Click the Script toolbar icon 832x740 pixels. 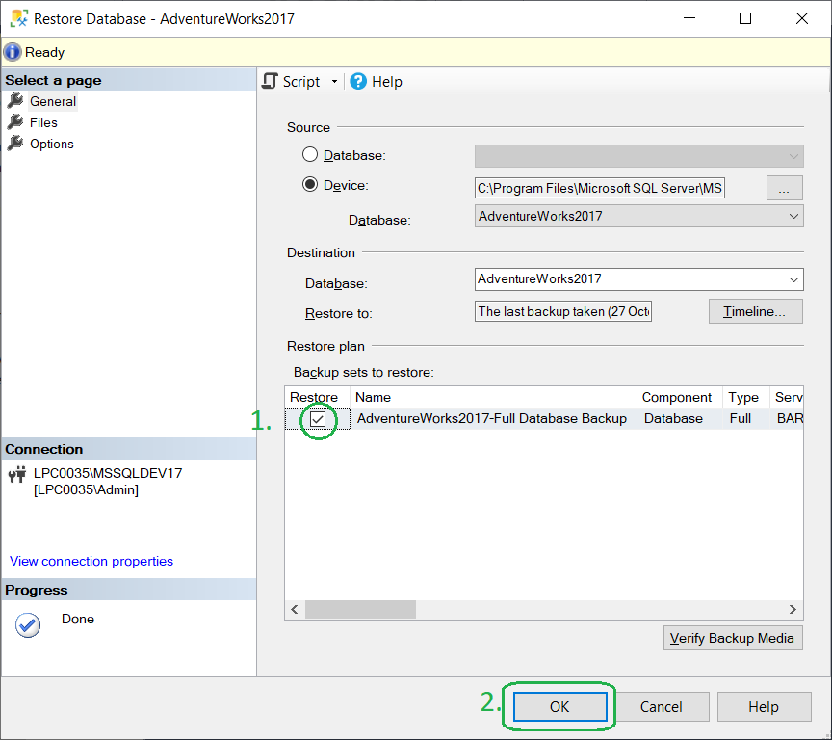tap(271, 82)
